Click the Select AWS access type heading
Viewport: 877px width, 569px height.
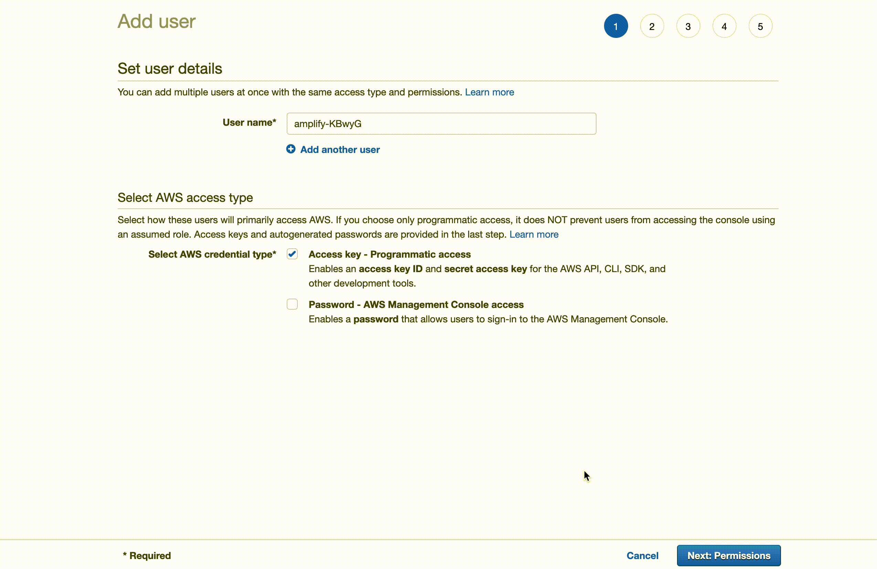pyautogui.click(x=185, y=198)
